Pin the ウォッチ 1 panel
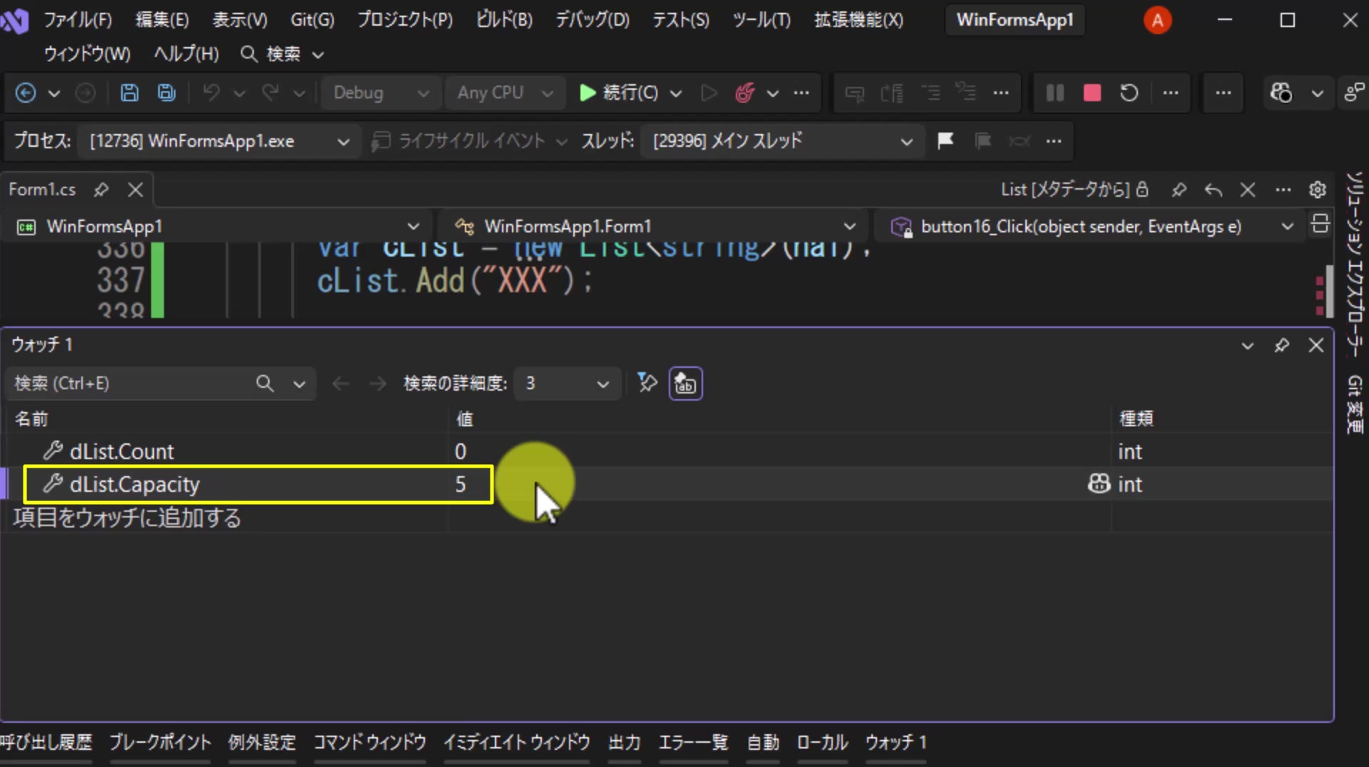 tap(1281, 346)
